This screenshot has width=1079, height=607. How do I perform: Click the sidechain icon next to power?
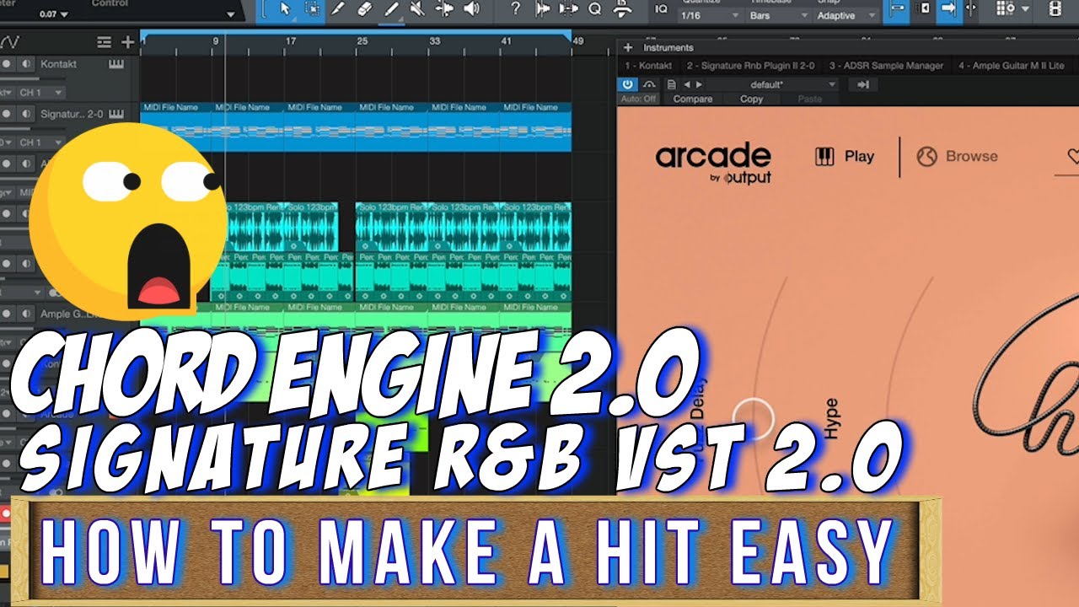[x=649, y=84]
